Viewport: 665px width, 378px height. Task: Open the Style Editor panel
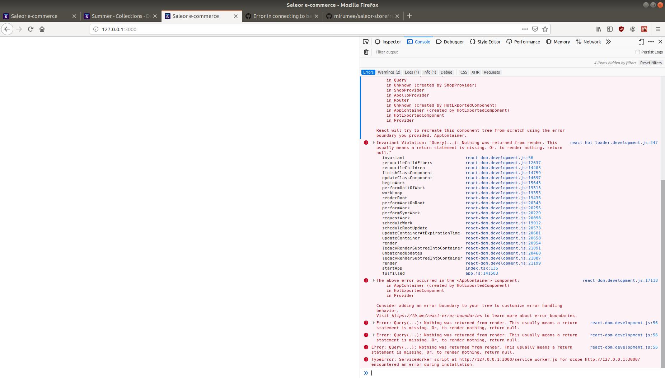(485, 42)
